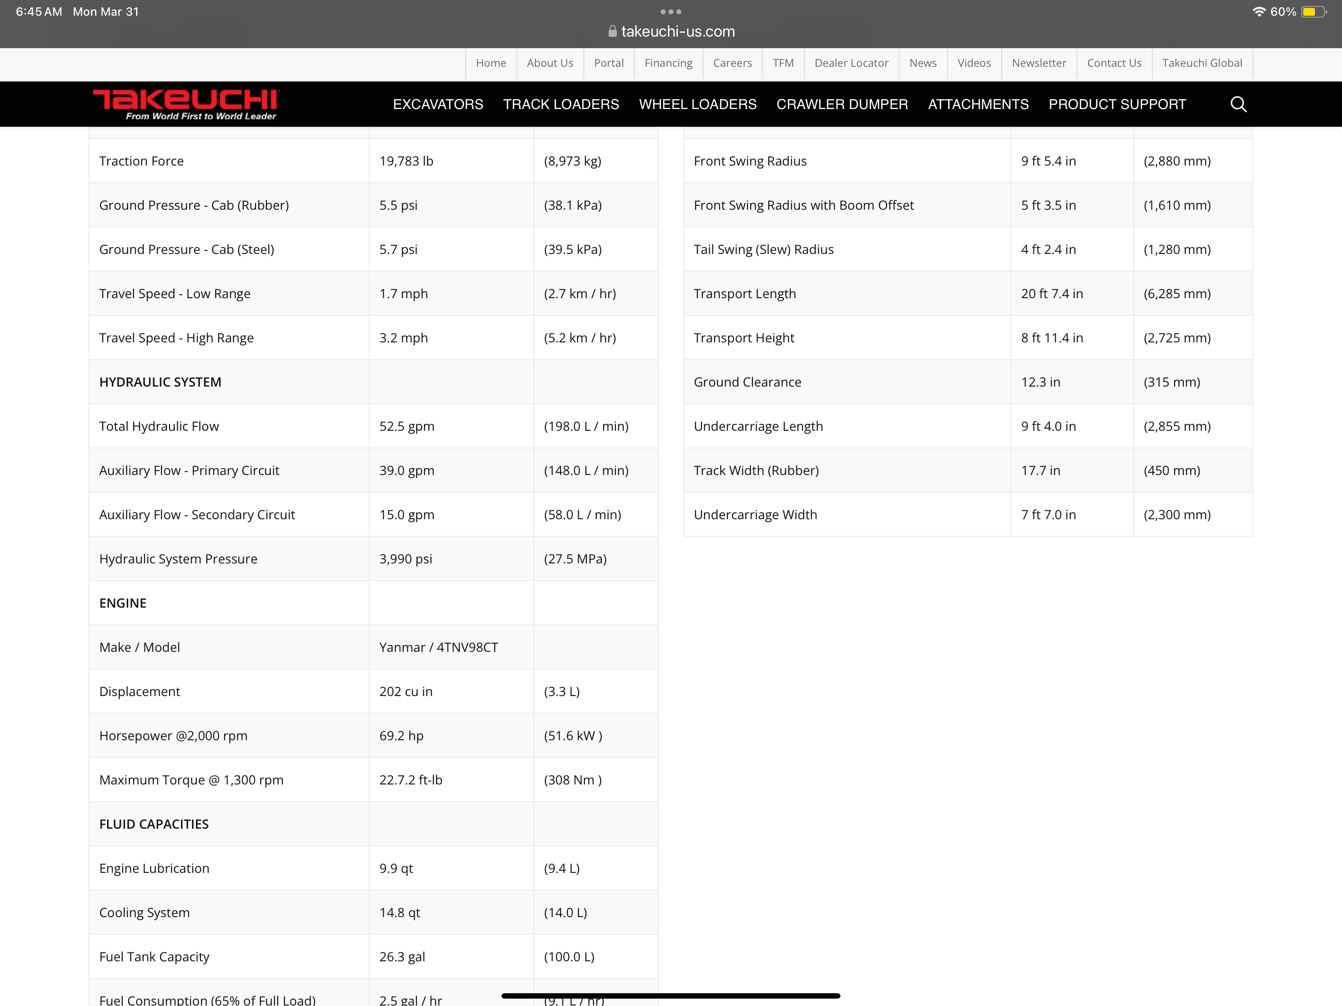Image resolution: width=1342 pixels, height=1006 pixels.
Task: Tap the takeuchi-us.com address bar
Action: click(678, 31)
